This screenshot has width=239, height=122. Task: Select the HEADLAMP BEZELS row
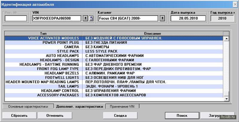[114, 73]
